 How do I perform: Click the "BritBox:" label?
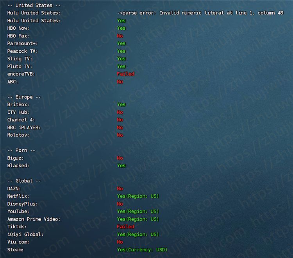pos(18,104)
